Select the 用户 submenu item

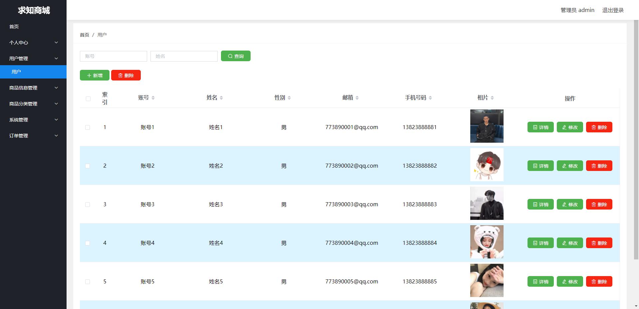[16, 72]
